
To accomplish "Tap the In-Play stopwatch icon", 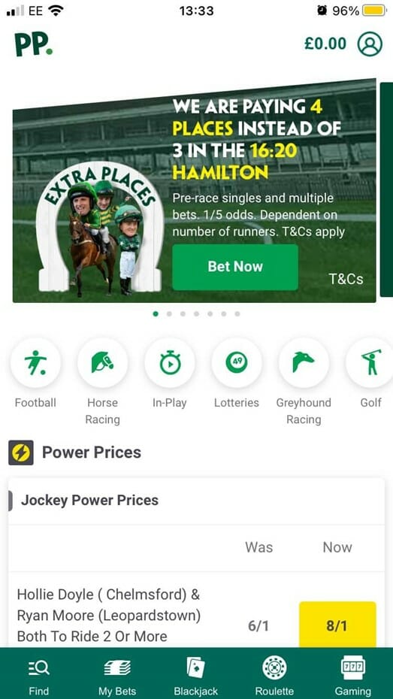I will click(x=170, y=363).
